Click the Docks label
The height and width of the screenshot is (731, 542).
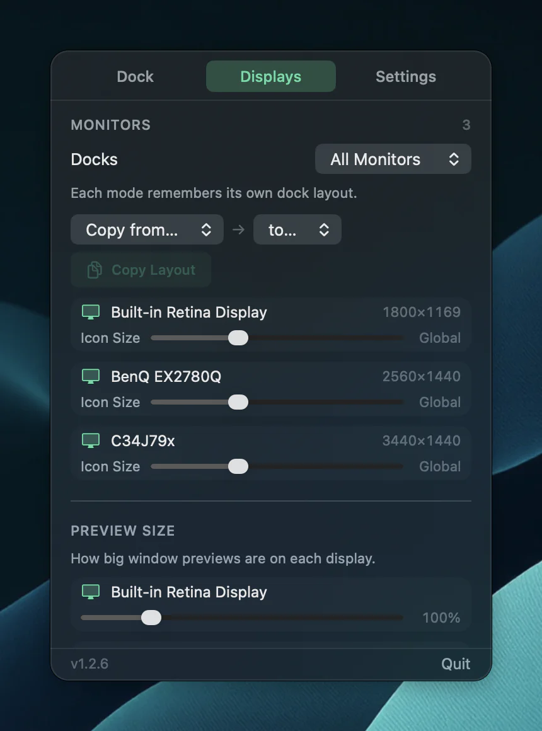[95, 159]
